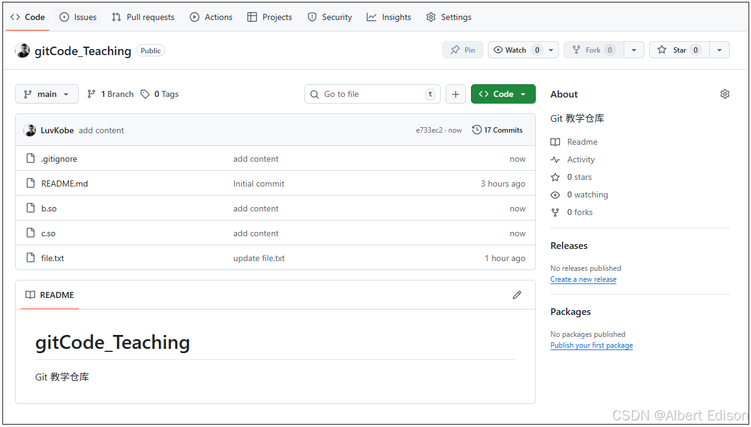751x427 pixels.
Task: Edit the README with the pencil icon
Action: 517,295
